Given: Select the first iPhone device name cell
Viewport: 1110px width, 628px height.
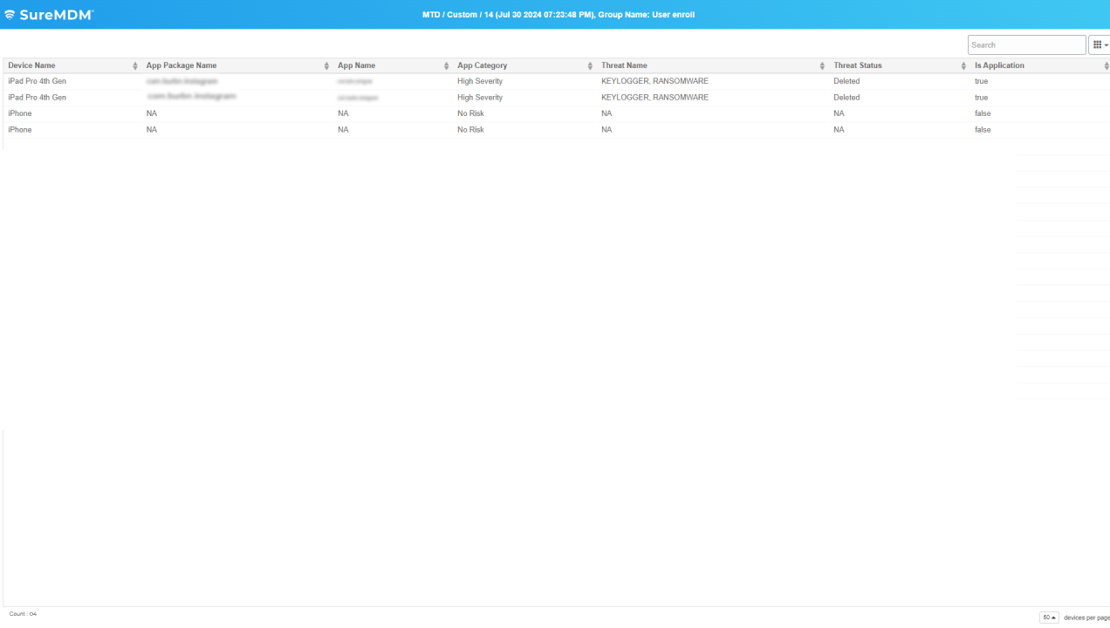Looking at the screenshot, I should point(20,113).
